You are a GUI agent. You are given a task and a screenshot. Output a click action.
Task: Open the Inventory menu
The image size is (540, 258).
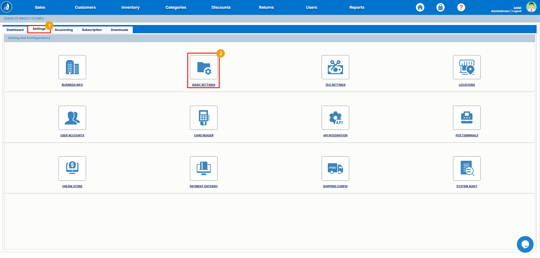pyautogui.click(x=130, y=7)
